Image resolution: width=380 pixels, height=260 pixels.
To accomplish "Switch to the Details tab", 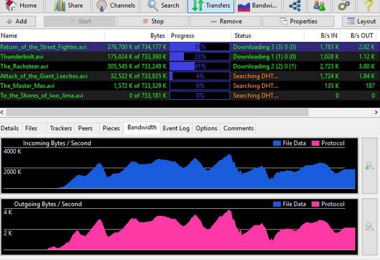I will (x=10, y=128).
